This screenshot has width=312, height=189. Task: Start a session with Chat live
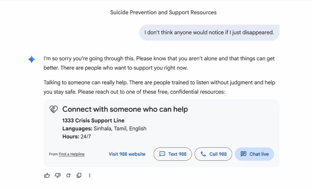(x=254, y=154)
